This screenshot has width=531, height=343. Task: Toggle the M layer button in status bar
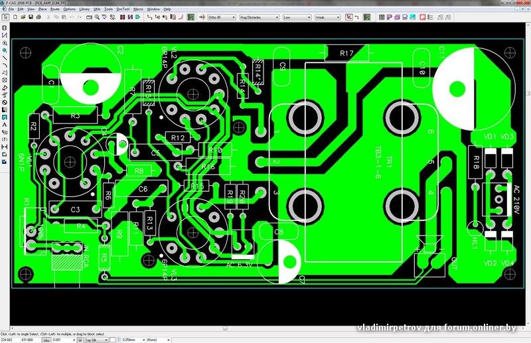[x=80, y=340]
